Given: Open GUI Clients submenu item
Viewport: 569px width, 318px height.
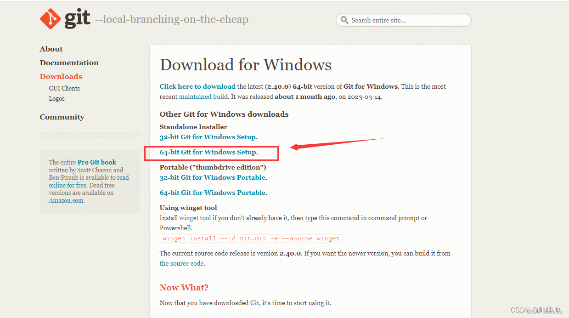Looking at the screenshot, I should [x=64, y=88].
